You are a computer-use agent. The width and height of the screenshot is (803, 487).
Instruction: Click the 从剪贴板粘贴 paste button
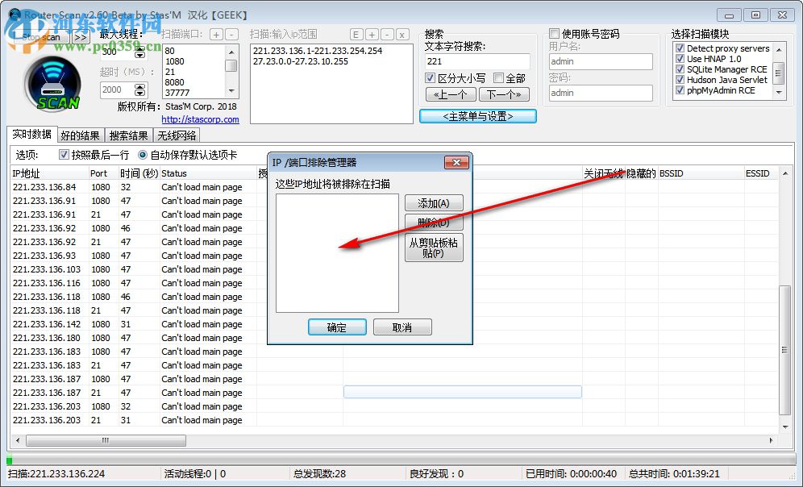[x=434, y=248]
